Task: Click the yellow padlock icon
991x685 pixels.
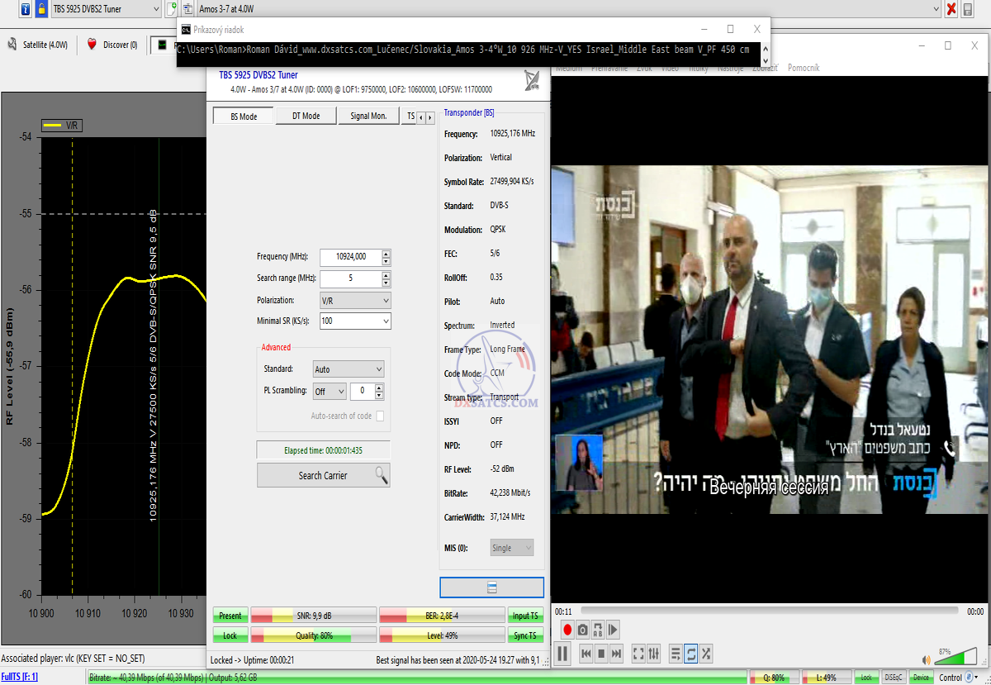Action: coord(40,9)
